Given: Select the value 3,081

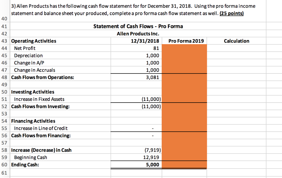Looking at the screenshot, I should click(x=153, y=77).
